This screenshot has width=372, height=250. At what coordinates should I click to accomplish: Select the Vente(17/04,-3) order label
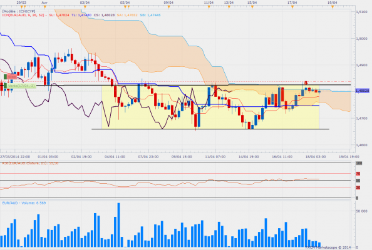pyautogui.click(x=21, y=86)
